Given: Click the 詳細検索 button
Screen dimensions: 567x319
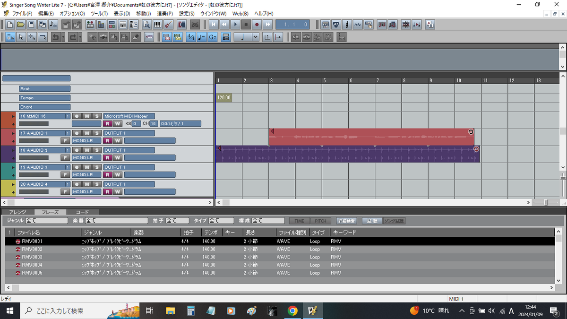Looking at the screenshot, I should click(x=346, y=221).
